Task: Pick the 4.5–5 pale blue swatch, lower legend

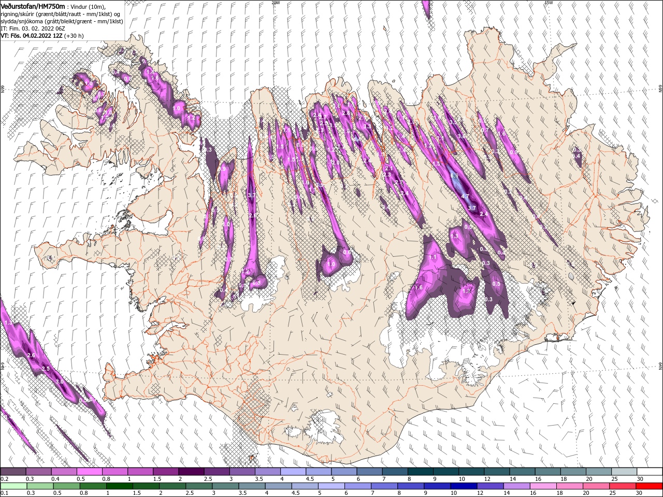Action: pyautogui.click(x=305, y=486)
